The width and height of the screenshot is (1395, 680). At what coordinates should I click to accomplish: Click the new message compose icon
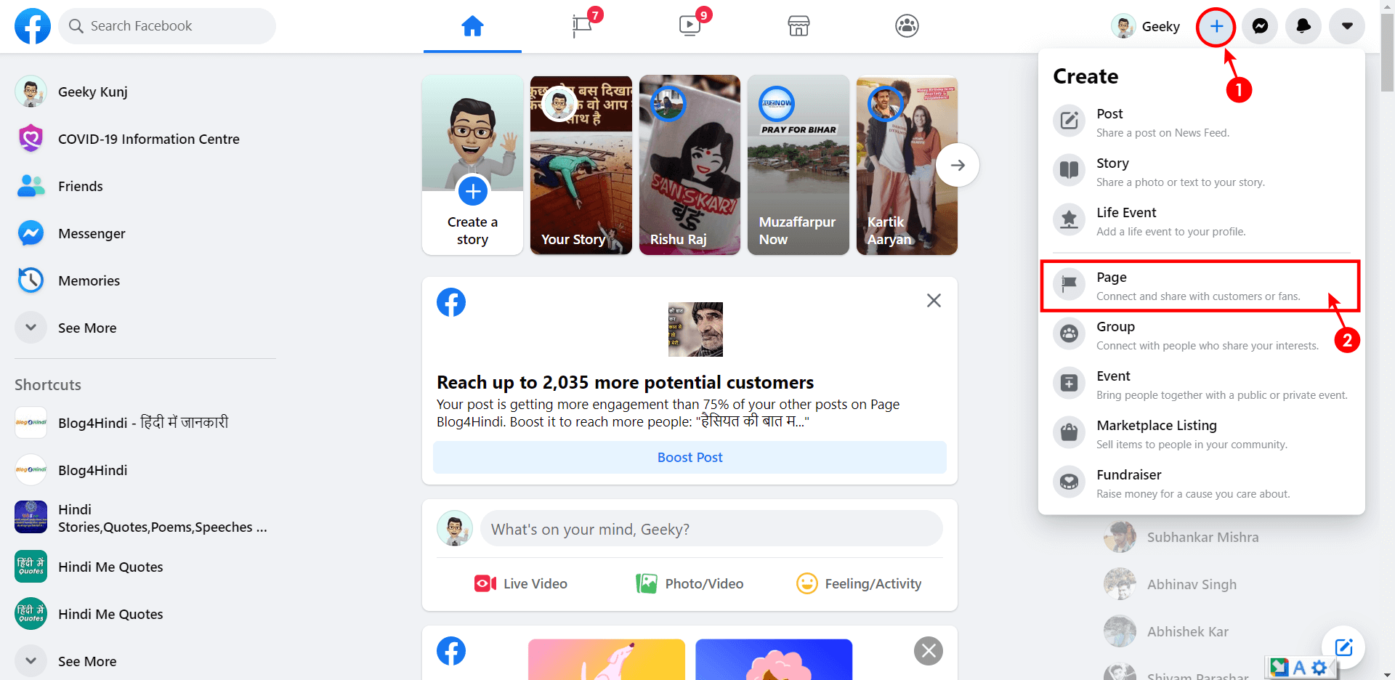click(1343, 647)
